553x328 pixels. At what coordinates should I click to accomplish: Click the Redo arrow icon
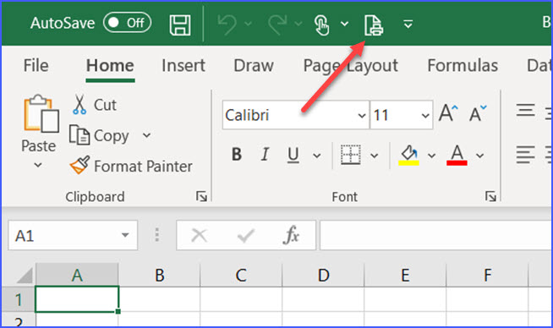(277, 24)
